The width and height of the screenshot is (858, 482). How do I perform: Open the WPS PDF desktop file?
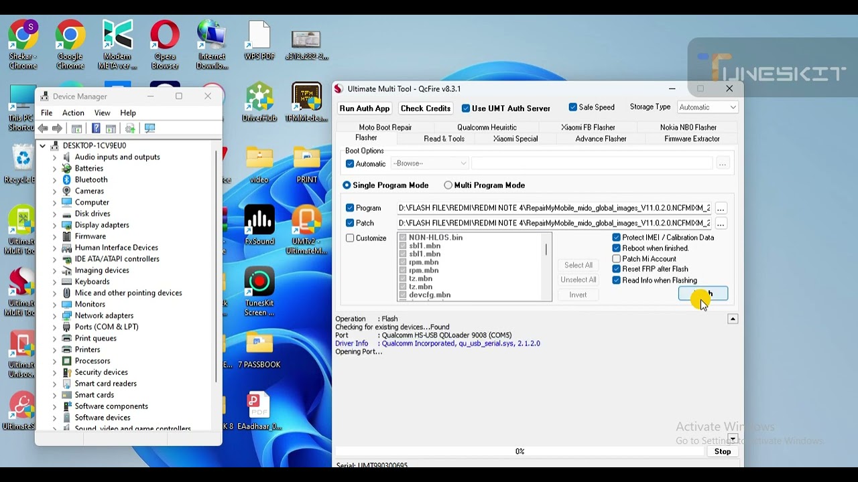pyautogui.click(x=259, y=42)
